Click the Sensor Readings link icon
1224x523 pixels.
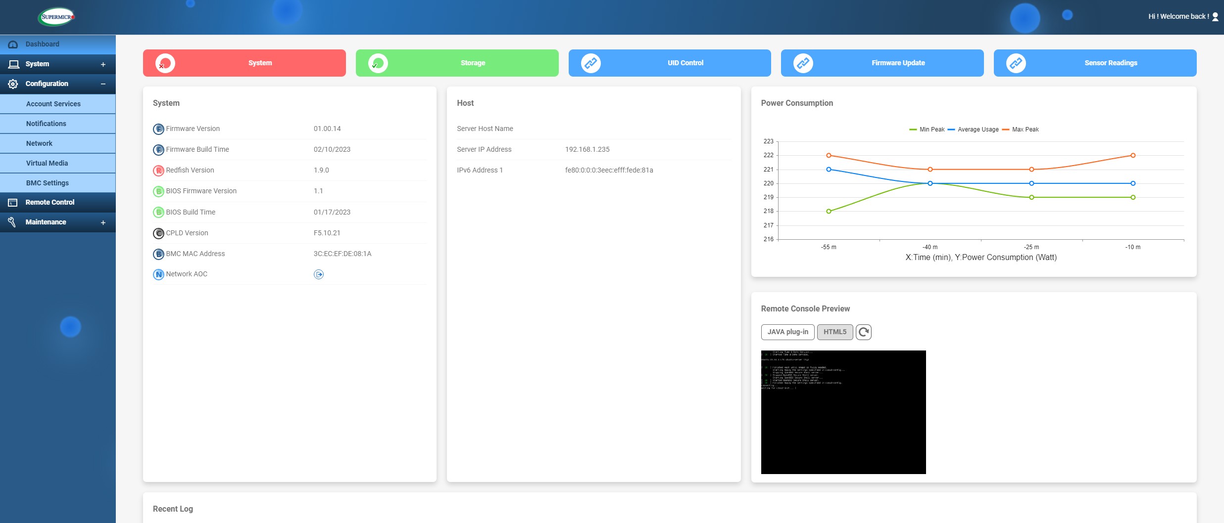click(x=1016, y=63)
